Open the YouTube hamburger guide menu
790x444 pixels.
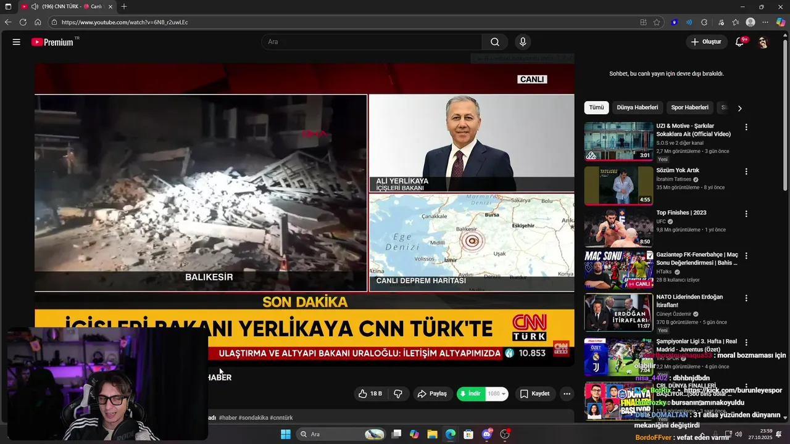tap(17, 42)
